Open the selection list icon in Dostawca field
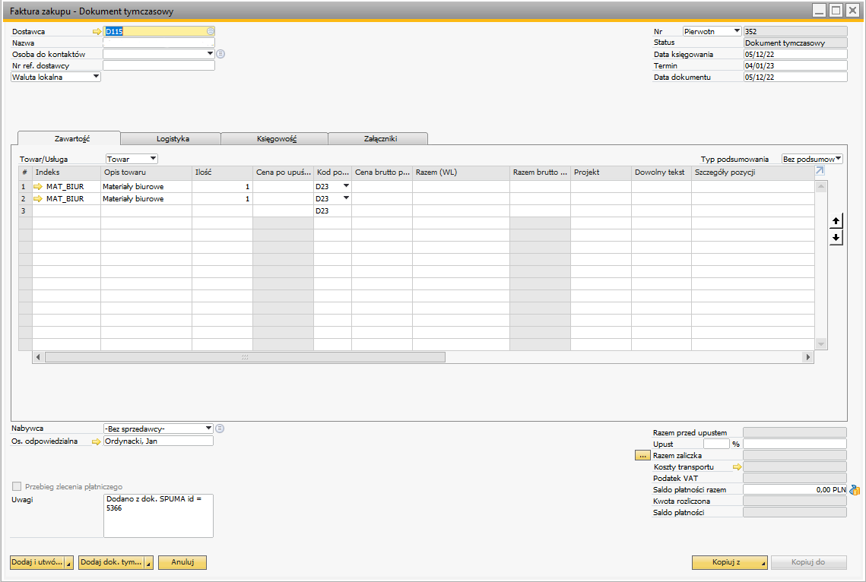Viewport: 866px width, 582px height. (x=211, y=32)
